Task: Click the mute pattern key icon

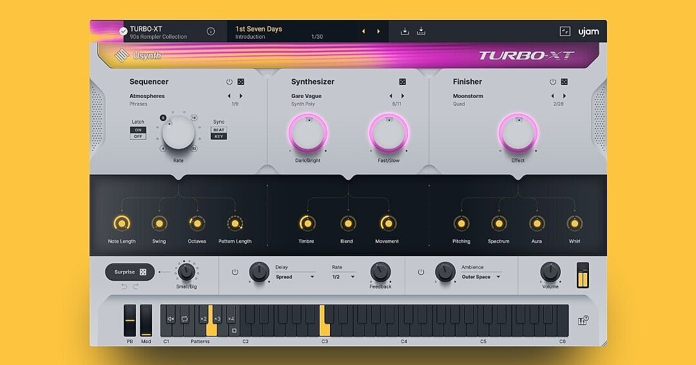Action: [171, 319]
